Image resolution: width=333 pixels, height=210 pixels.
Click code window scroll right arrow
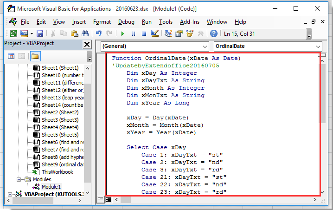[315, 200]
